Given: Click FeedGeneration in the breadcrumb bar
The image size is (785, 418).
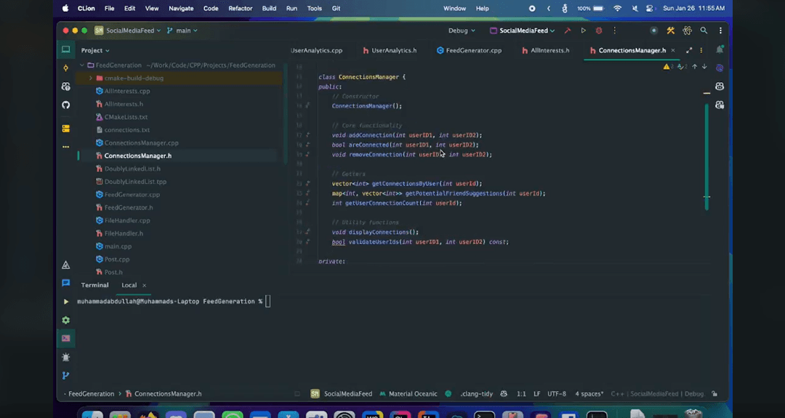Looking at the screenshot, I should click(x=91, y=394).
